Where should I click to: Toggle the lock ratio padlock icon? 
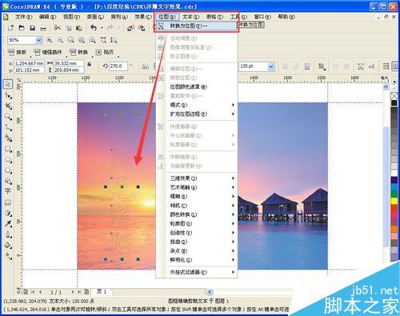90,64
